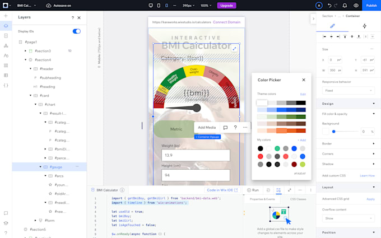The width and height of the screenshot is (381, 238).
Task: Click the Publish button
Action: coord(371,6)
